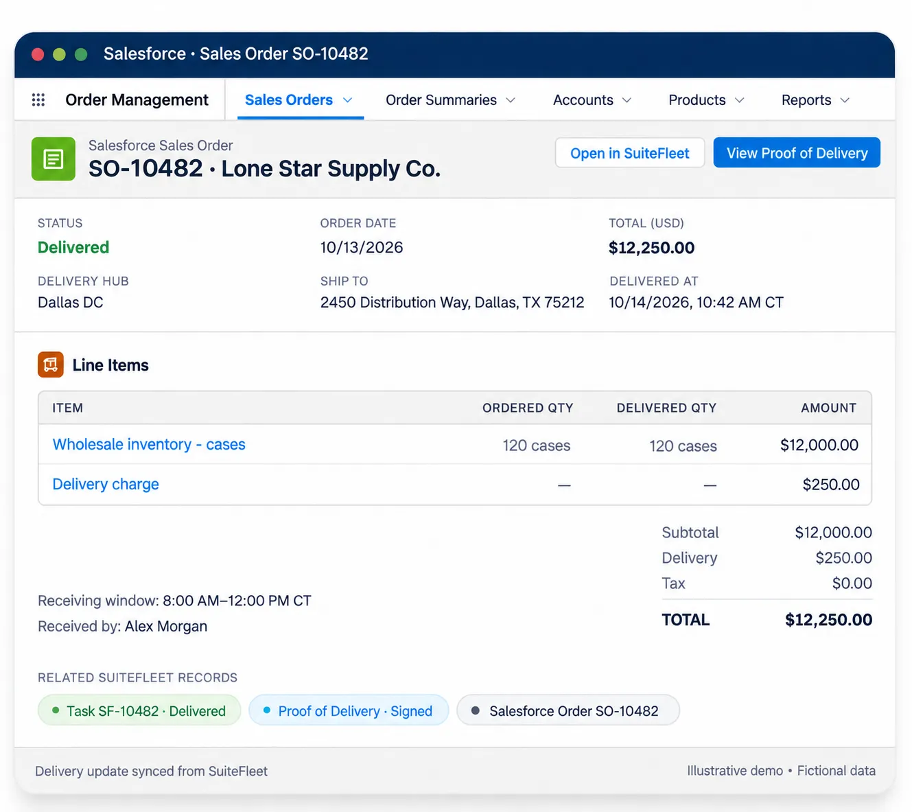Open the Order Summaries tab
Screen dimensions: 912x812
441,100
